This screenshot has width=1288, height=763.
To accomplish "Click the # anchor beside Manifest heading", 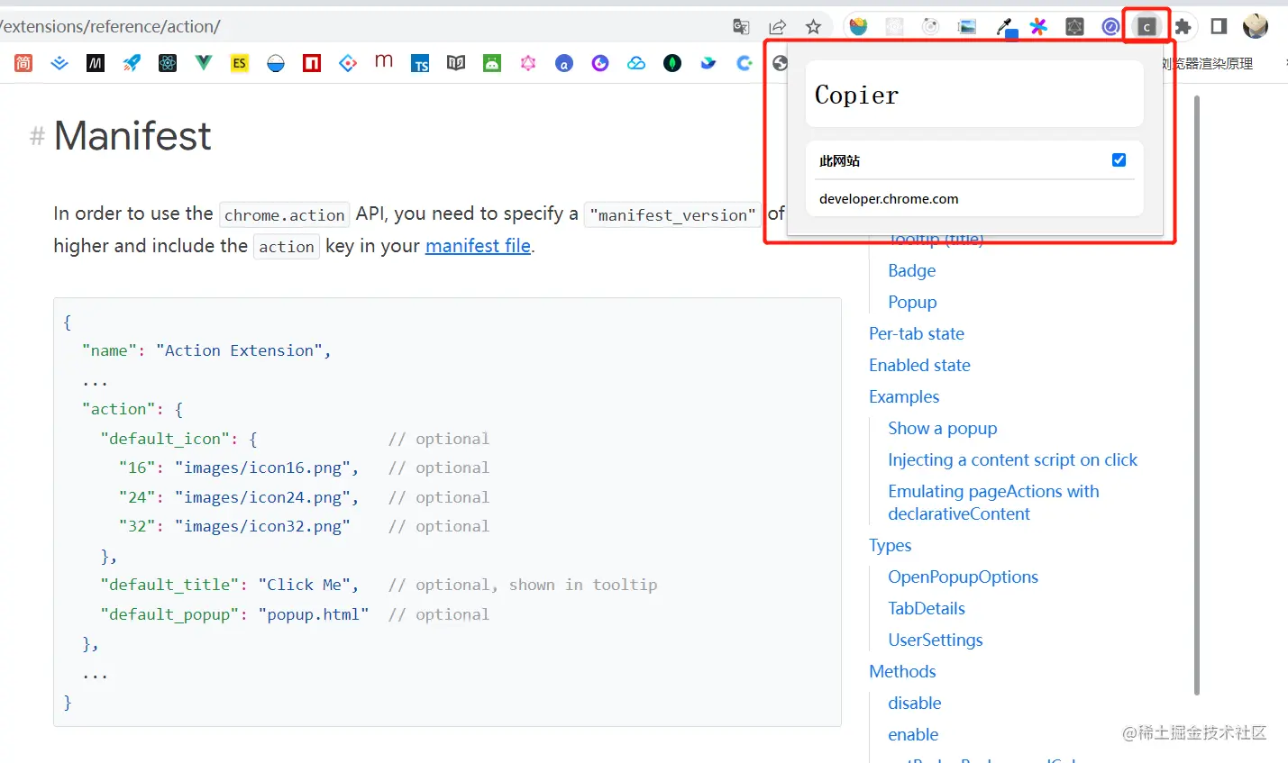I will pos(37,137).
